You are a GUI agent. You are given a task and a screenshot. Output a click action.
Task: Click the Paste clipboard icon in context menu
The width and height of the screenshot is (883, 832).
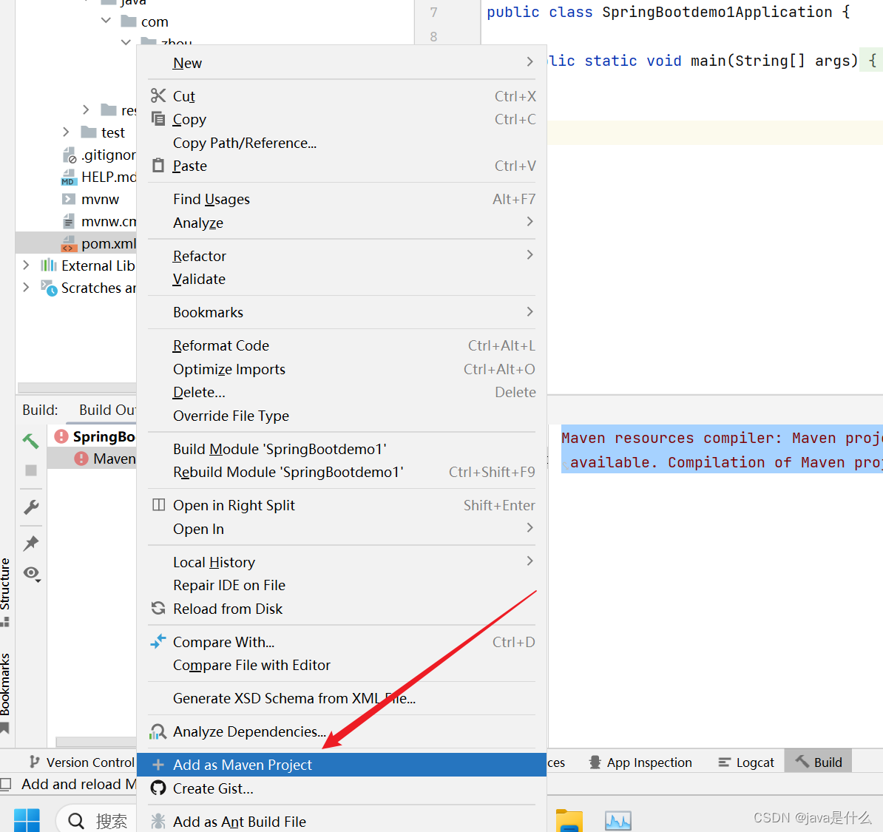(158, 166)
